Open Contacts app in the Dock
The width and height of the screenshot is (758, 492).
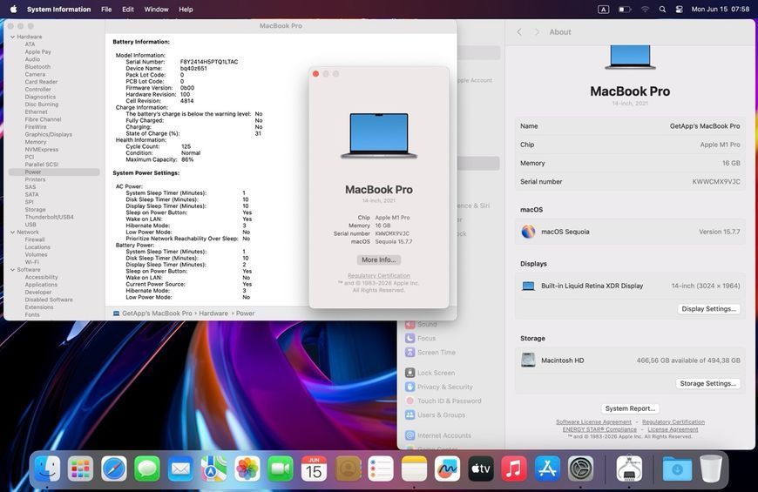point(348,468)
